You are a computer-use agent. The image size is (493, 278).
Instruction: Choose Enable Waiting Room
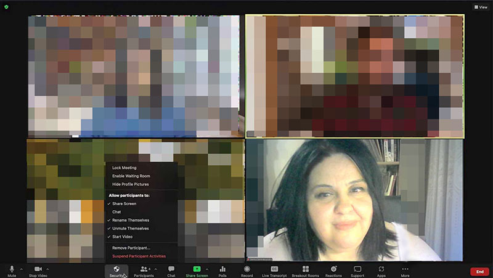[x=131, y=176]
